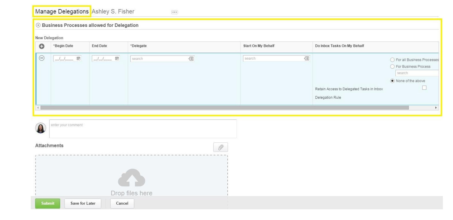
Task: Click the Start On My Behalf column header
Action: point(259,46)
